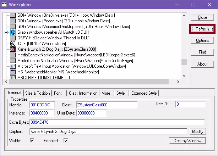Select GSPY HidDevice Window row text

pos(53,38)
